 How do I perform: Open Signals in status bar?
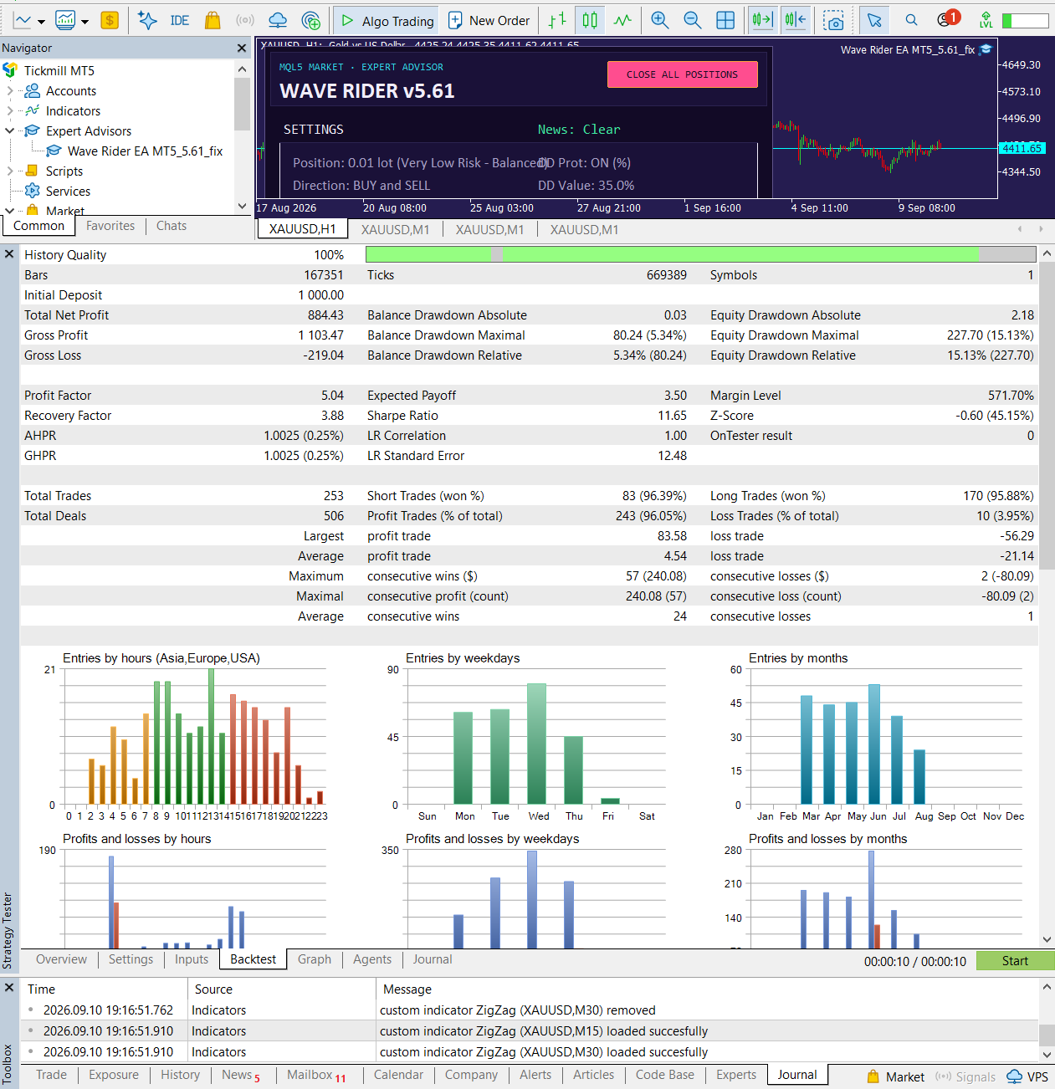965,1076
